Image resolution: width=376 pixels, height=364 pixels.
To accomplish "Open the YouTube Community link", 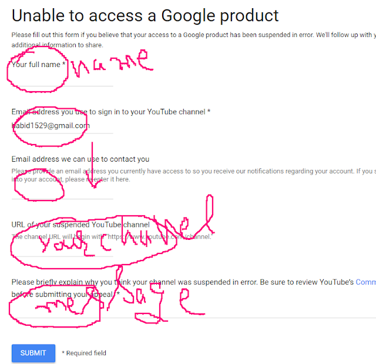I will 365,282.
